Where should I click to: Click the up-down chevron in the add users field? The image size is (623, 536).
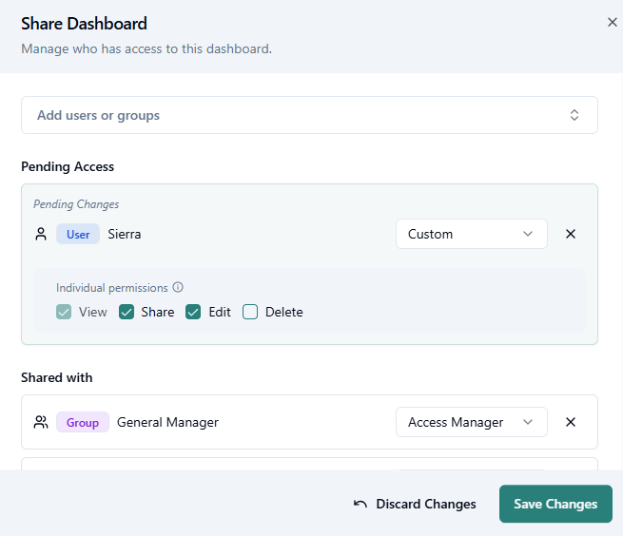(574, 115)
